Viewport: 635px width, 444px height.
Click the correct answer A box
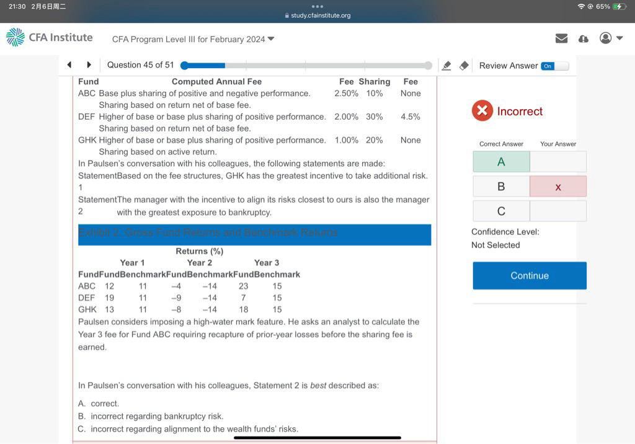(x=501, y=162)
